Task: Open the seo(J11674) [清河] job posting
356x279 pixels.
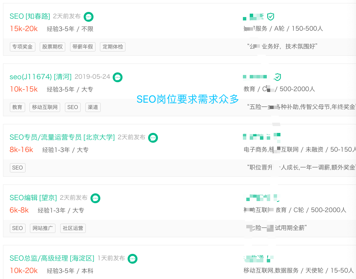Action: click(x=41, y=77)
